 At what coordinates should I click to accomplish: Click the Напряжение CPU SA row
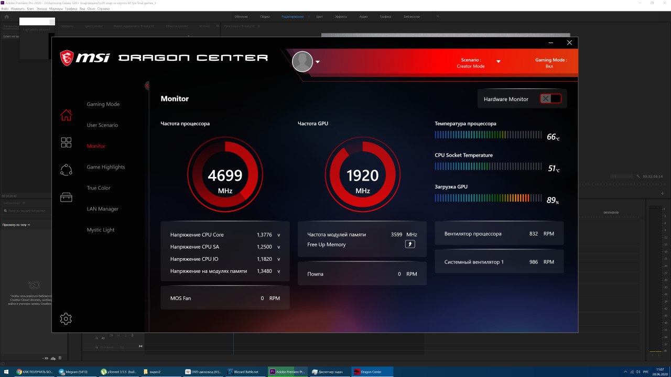pyautogui.click(x=225, y=247)
